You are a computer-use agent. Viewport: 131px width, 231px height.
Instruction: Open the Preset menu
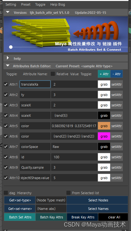(x=26, y=5)
